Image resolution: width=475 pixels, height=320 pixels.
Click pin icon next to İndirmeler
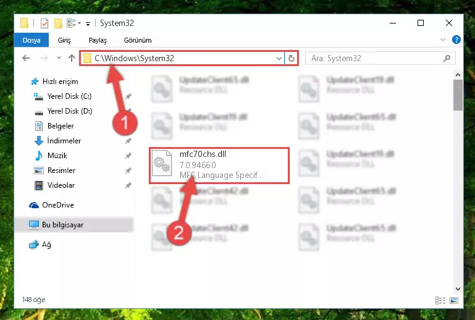pyautogui.click(x=128, y=141)
